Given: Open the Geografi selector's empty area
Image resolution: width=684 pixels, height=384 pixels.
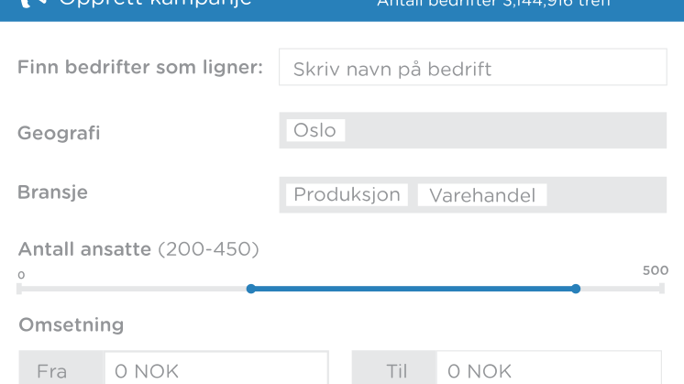Looking at the screenshot, I should coord(505,130).
